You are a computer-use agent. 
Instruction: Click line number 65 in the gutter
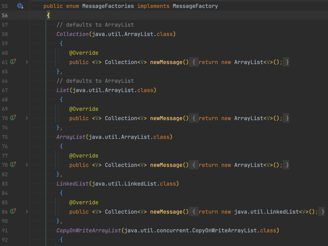coord(5,71)
